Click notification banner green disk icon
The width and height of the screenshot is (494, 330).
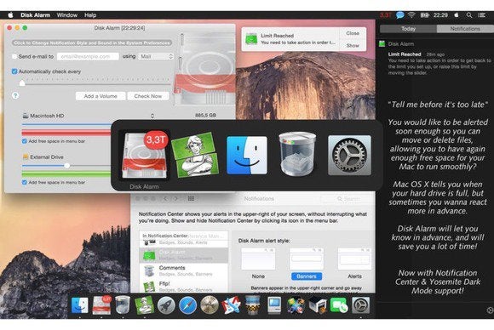pyautogui.click(x=251, y=39)
